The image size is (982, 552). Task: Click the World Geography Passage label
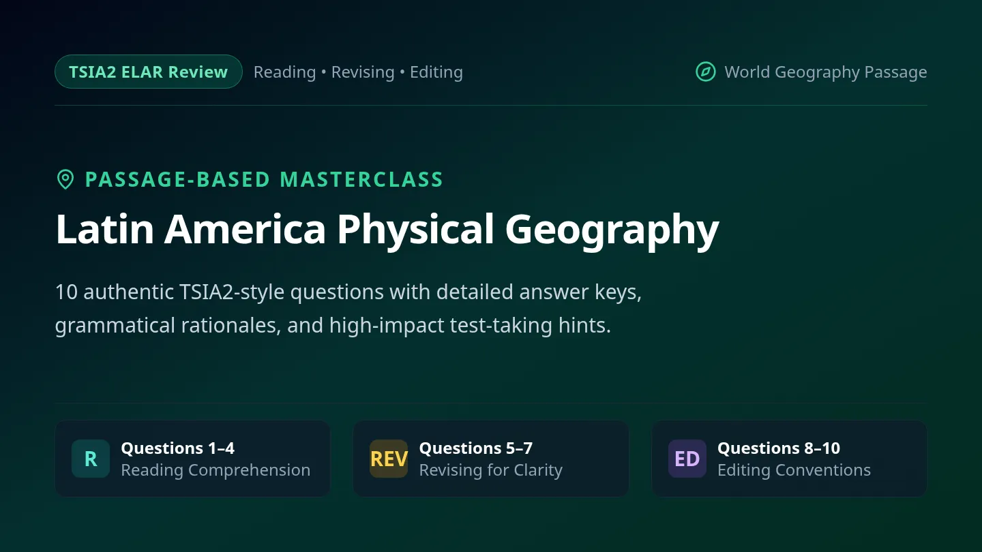(x=826, y=72)
